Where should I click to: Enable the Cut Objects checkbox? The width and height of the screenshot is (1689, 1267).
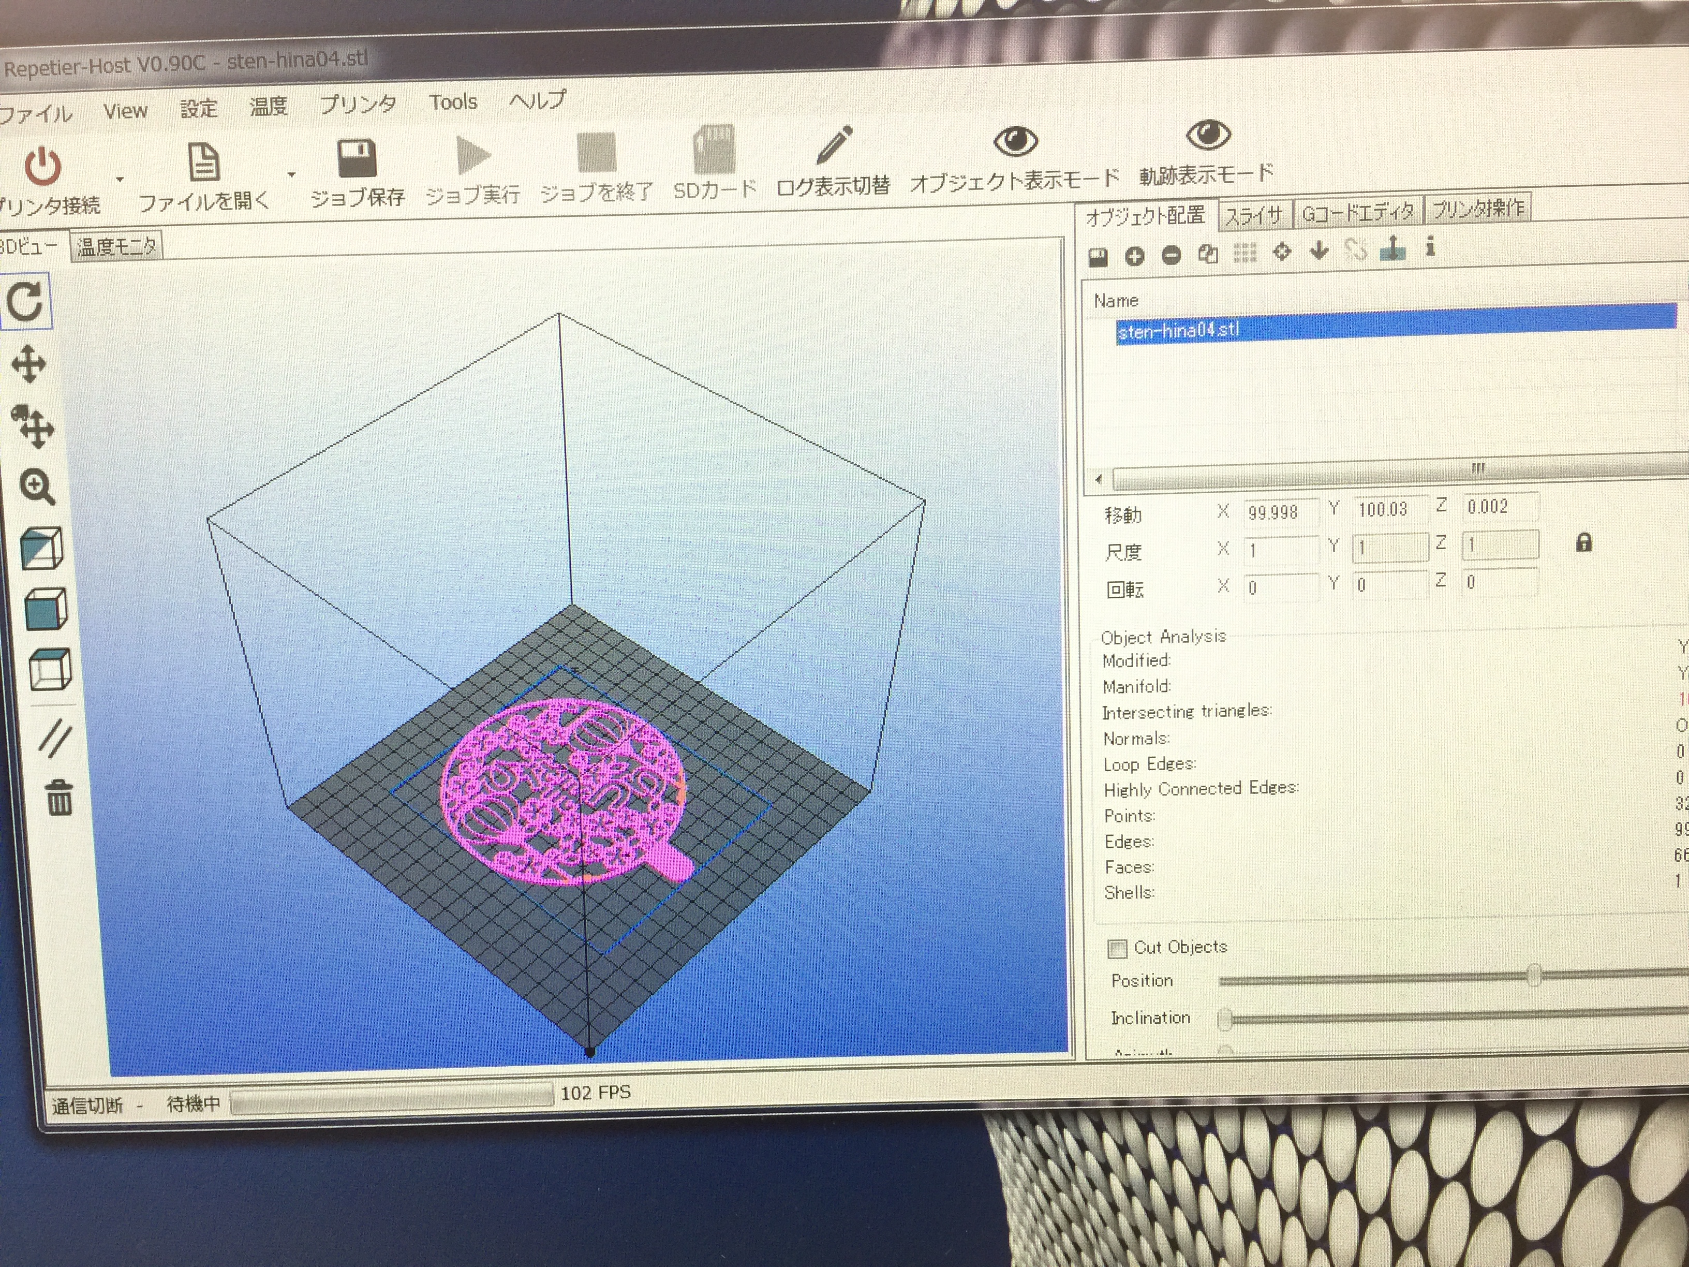1117,949
